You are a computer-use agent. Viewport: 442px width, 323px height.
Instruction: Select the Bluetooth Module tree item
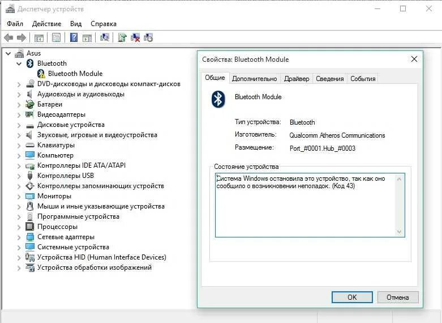[x=75, y=74]
